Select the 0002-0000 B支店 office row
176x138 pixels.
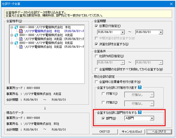46,43
